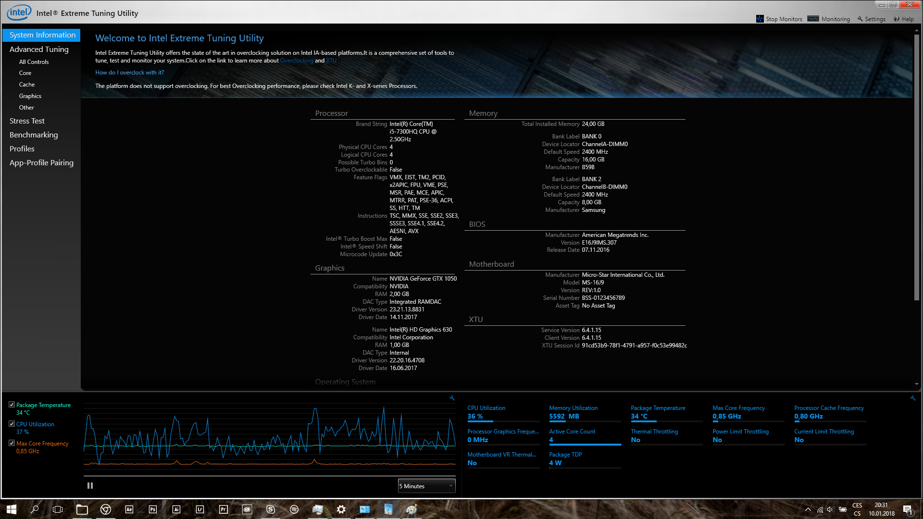Open the volume control in system tray
Screen dimensions: 923x519
coord(831,509)
